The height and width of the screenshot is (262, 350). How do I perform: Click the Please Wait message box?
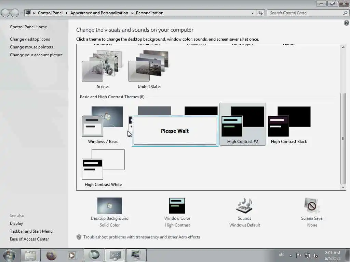point(175,131)
